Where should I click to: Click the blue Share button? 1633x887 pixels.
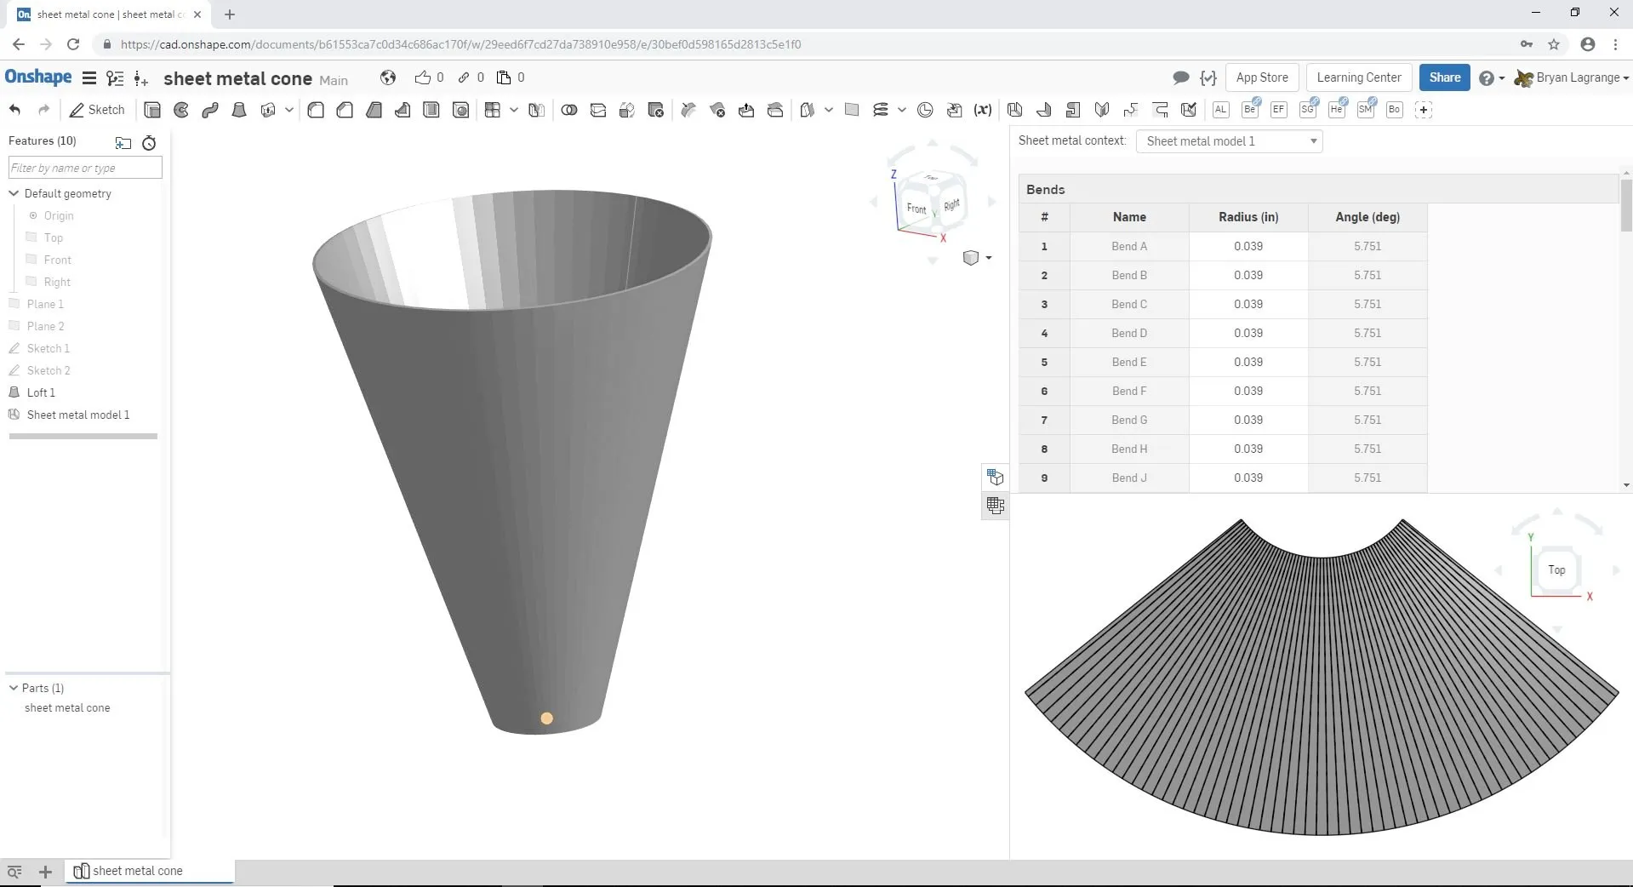(1444, 77)
